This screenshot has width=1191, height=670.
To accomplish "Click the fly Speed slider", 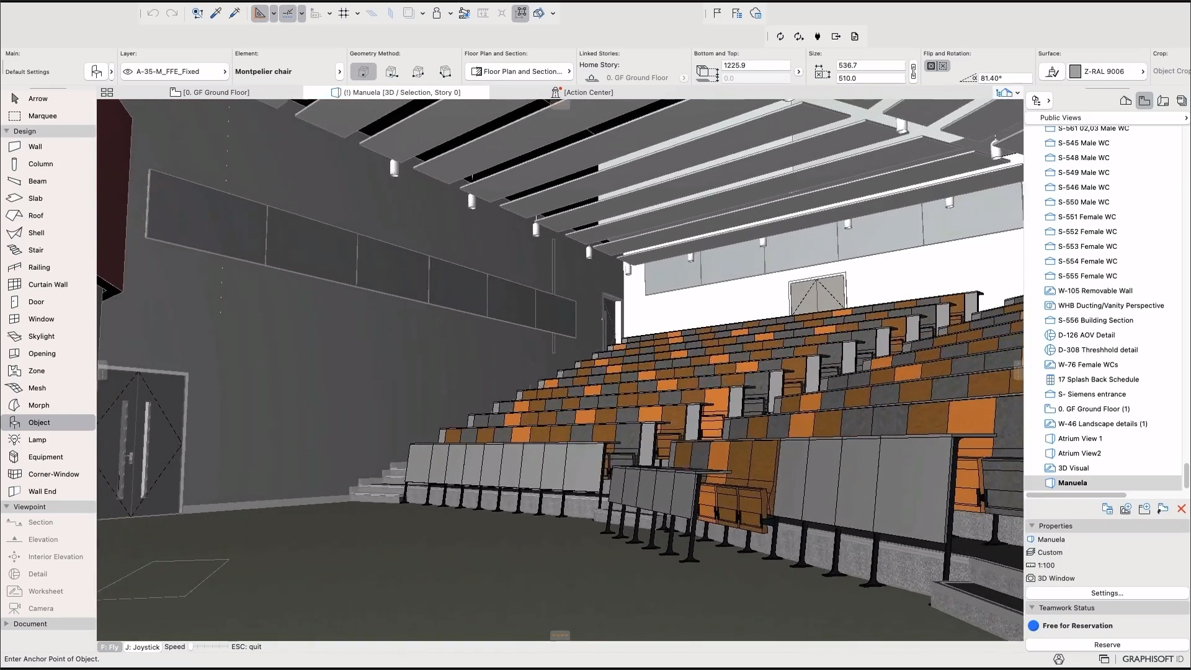I will [x=208, y=647].
